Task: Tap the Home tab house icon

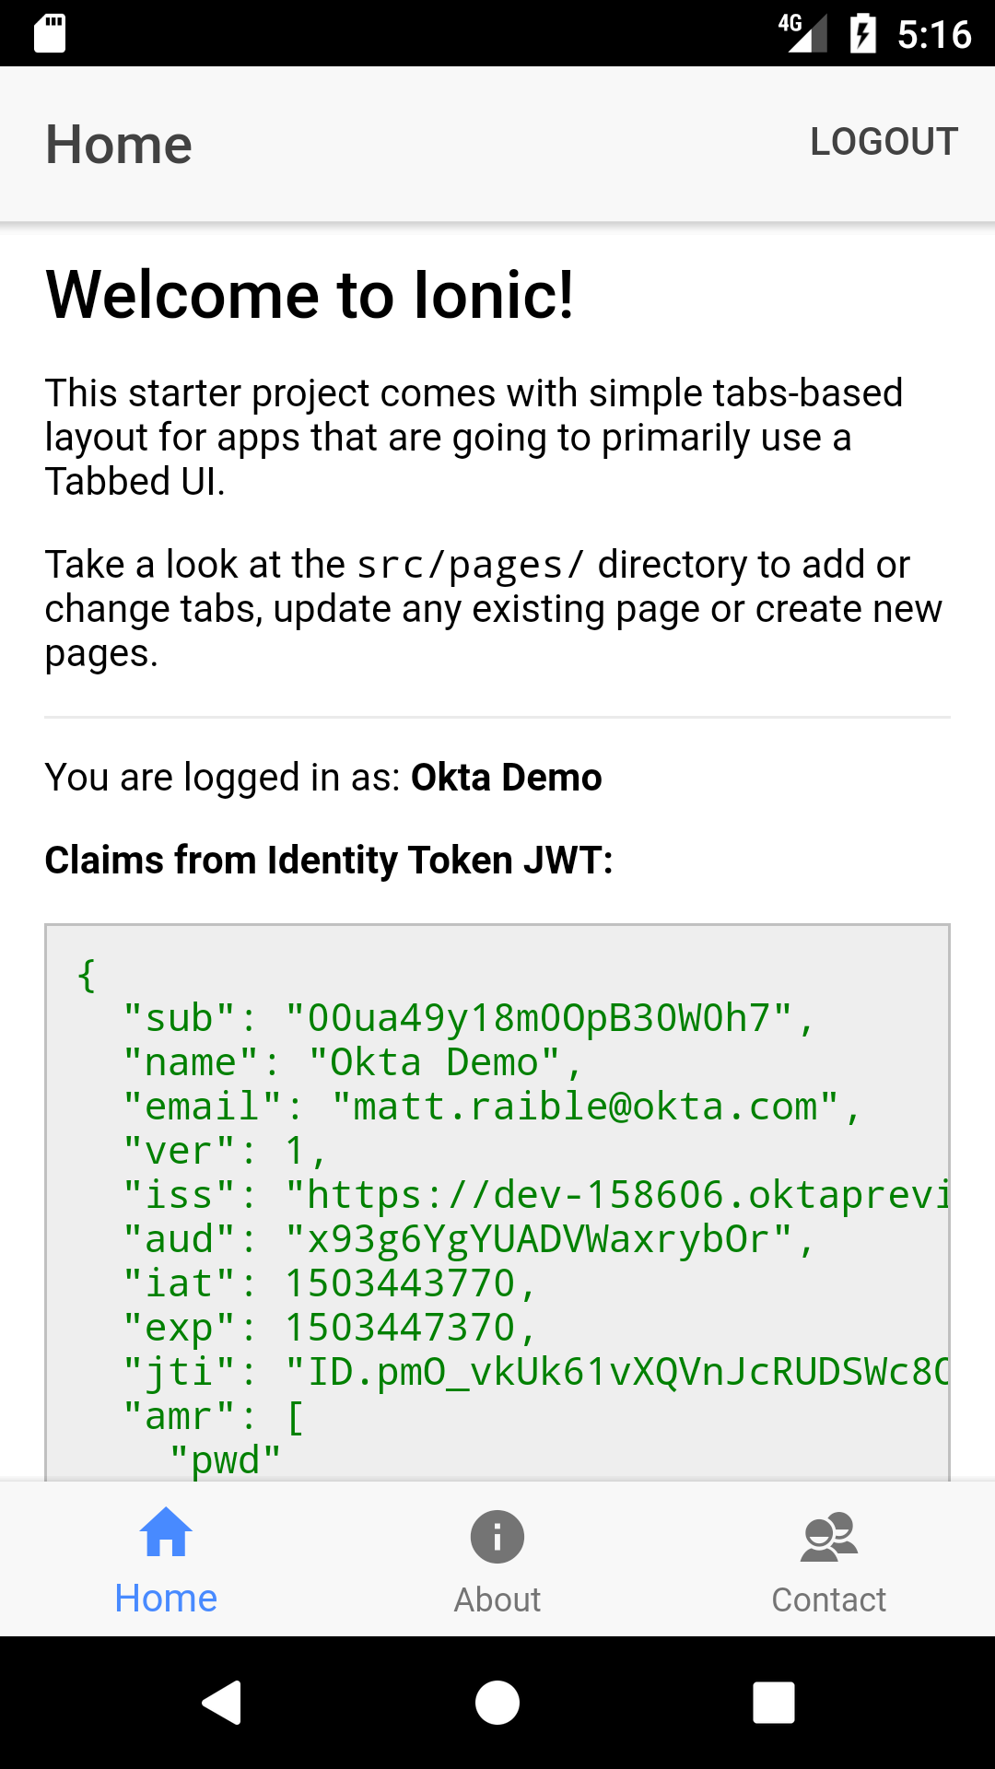Action: 166,1531
